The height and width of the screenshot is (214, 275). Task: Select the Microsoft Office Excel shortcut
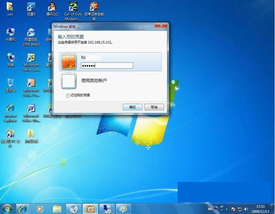31,62
